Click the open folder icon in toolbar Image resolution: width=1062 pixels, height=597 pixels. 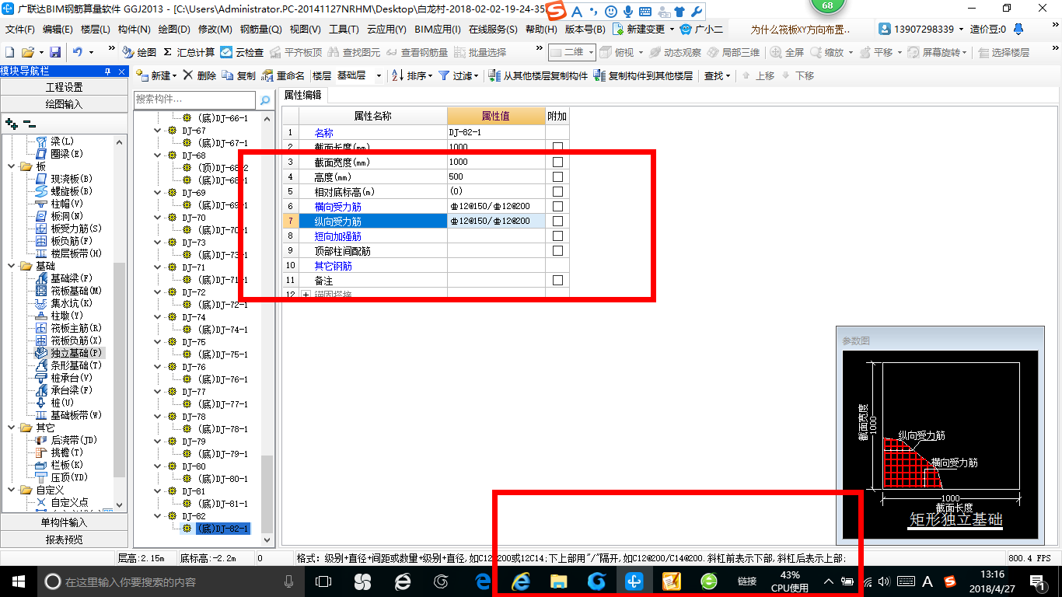(x=27, y=52)
